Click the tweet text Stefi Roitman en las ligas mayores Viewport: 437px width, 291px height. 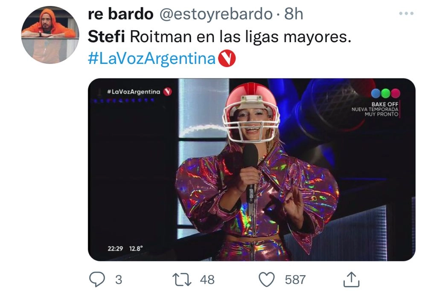click(219, 37)
